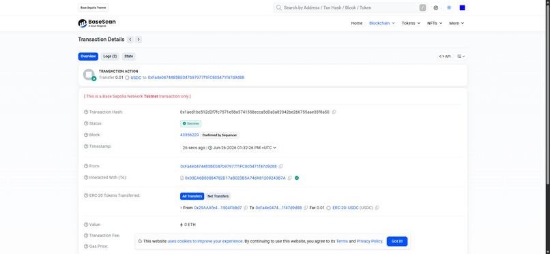550x254 pixels.
Task: Expand the Blockchain menu
Action: (x=382, y=23)
